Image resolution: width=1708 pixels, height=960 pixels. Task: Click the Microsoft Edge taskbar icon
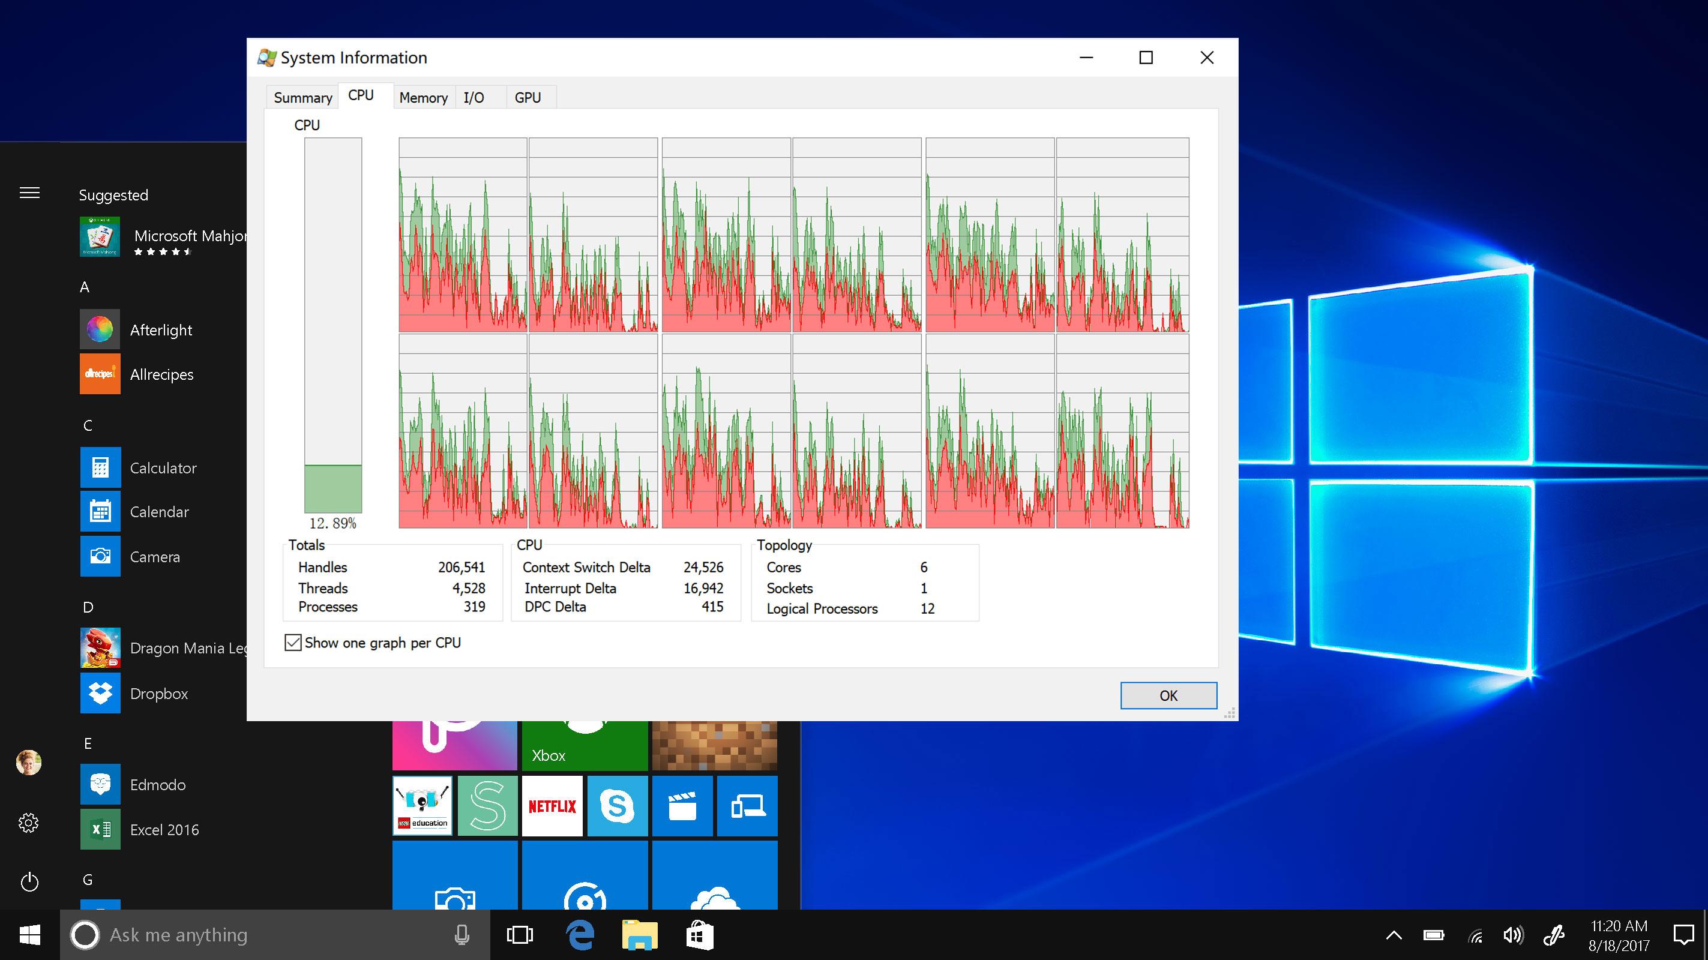580,935
